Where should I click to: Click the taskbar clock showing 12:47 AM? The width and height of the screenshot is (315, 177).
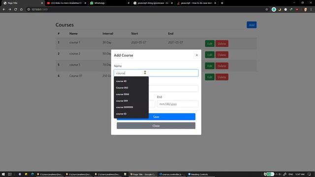(x=300, y=174)
